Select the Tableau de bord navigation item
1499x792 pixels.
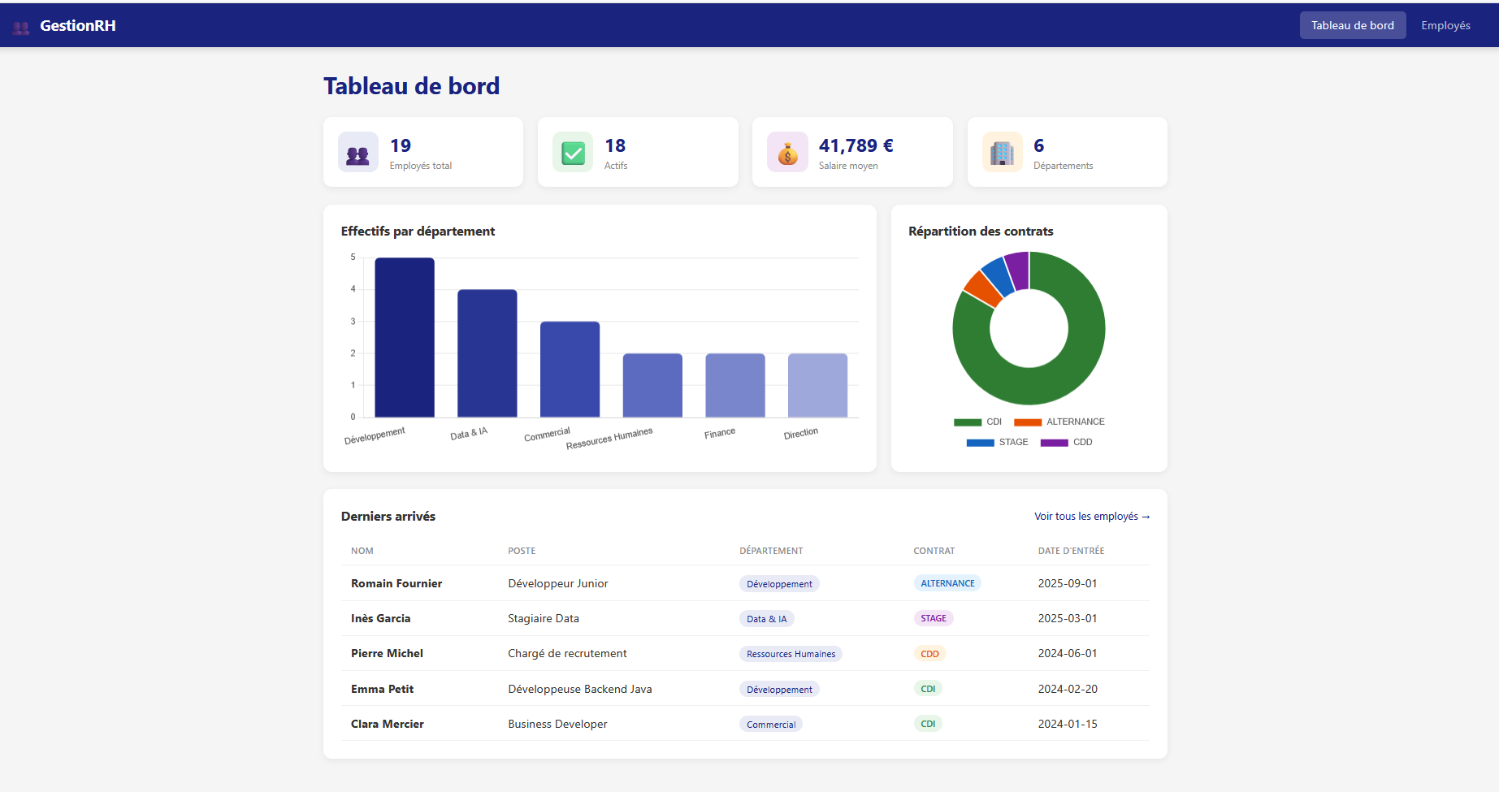(x=1352, y=25)
